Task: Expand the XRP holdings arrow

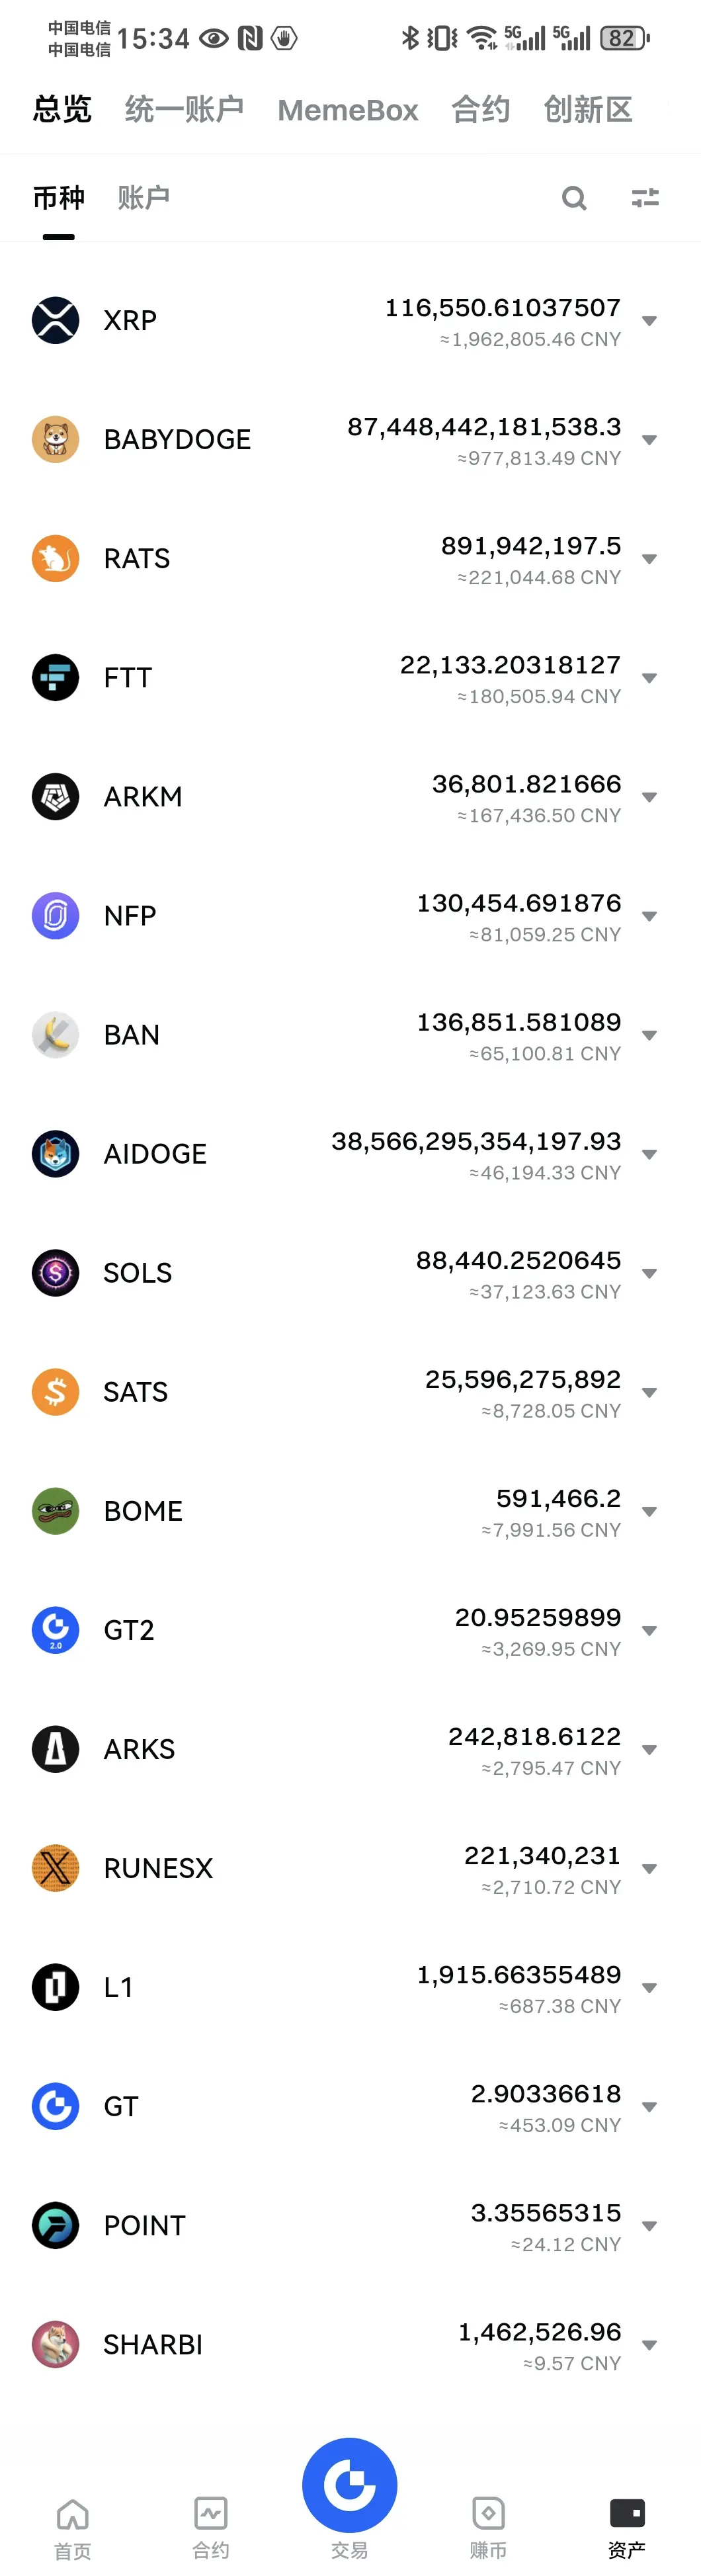Action: click(649, 321)
